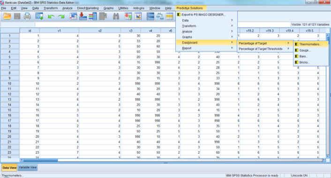Viewport: 331px width, 178px height.
Task: Choose Gauge from the submenu
Action: click(311, 51)
